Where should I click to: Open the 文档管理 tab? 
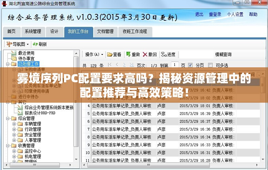tap(105, 32)
